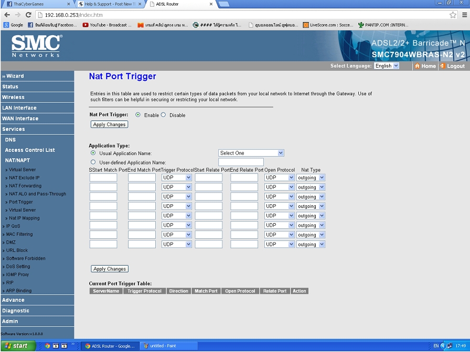Open the LiveScore.com bookmark
Screen dimensions: 470x352
coord(328,25)
